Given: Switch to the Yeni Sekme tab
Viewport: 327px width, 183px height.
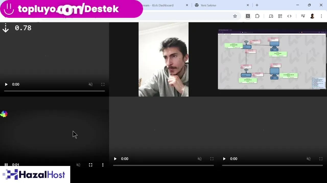Looking at the screenshot, I should (208, 5).
